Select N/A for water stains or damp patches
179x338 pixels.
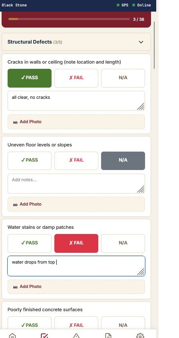[x=123, y=243]
